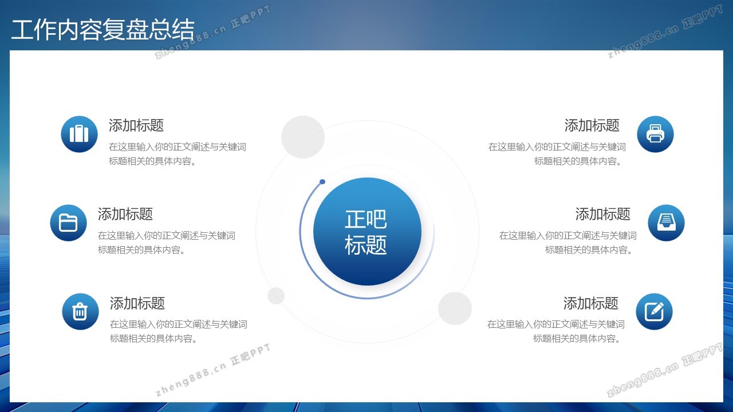Image resolution: width=733 pixels, height=412 pixels.
Task: Click the briefcase icon
Action: pos(79,134)
